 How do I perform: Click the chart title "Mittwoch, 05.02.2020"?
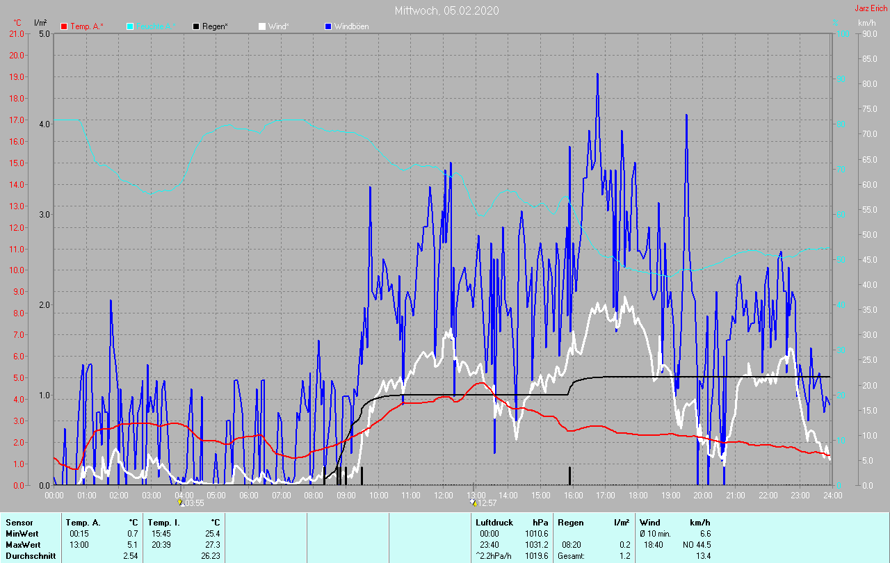446,10
